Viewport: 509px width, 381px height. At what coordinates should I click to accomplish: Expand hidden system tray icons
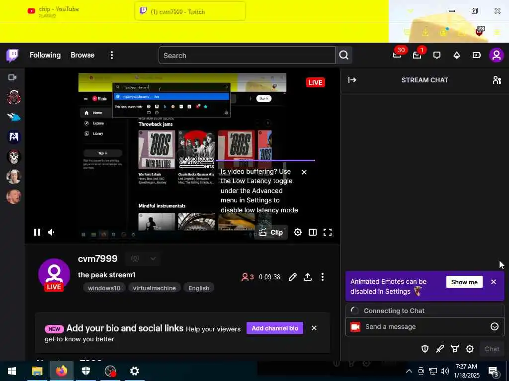409,371
